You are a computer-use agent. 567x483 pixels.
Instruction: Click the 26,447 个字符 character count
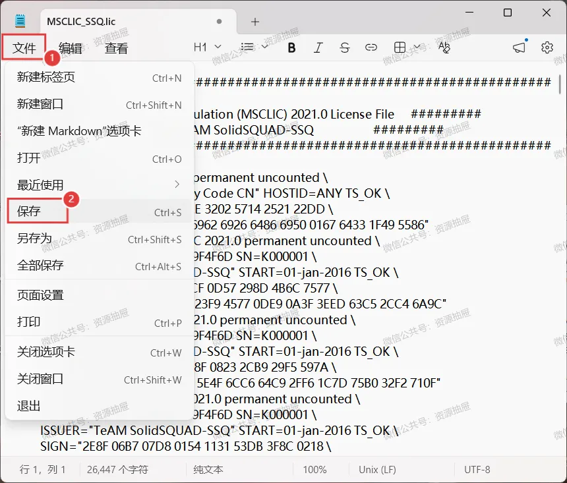click(117, 470)
